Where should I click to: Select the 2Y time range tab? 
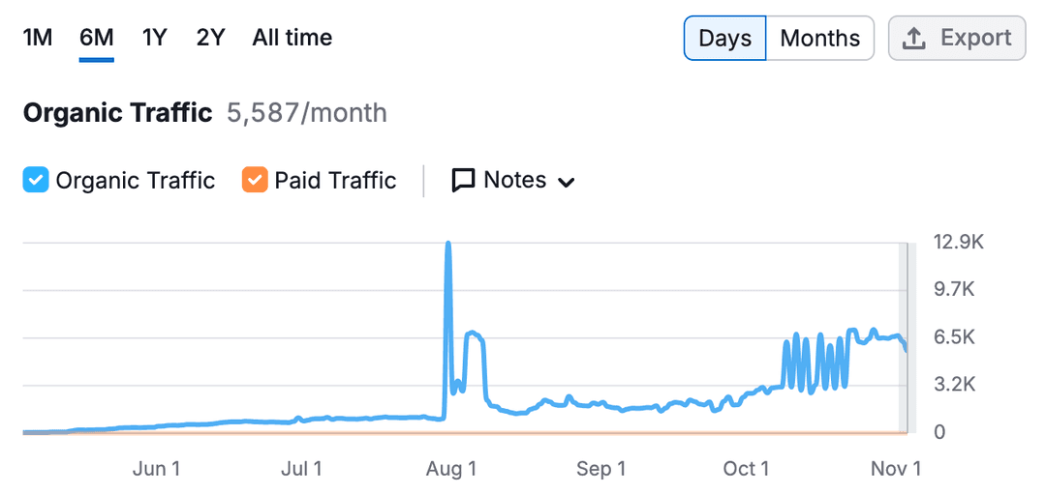(x=210, y=38)
